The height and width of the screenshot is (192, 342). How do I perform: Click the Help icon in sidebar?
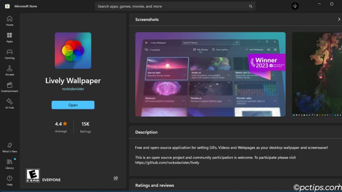pos(9,181)
